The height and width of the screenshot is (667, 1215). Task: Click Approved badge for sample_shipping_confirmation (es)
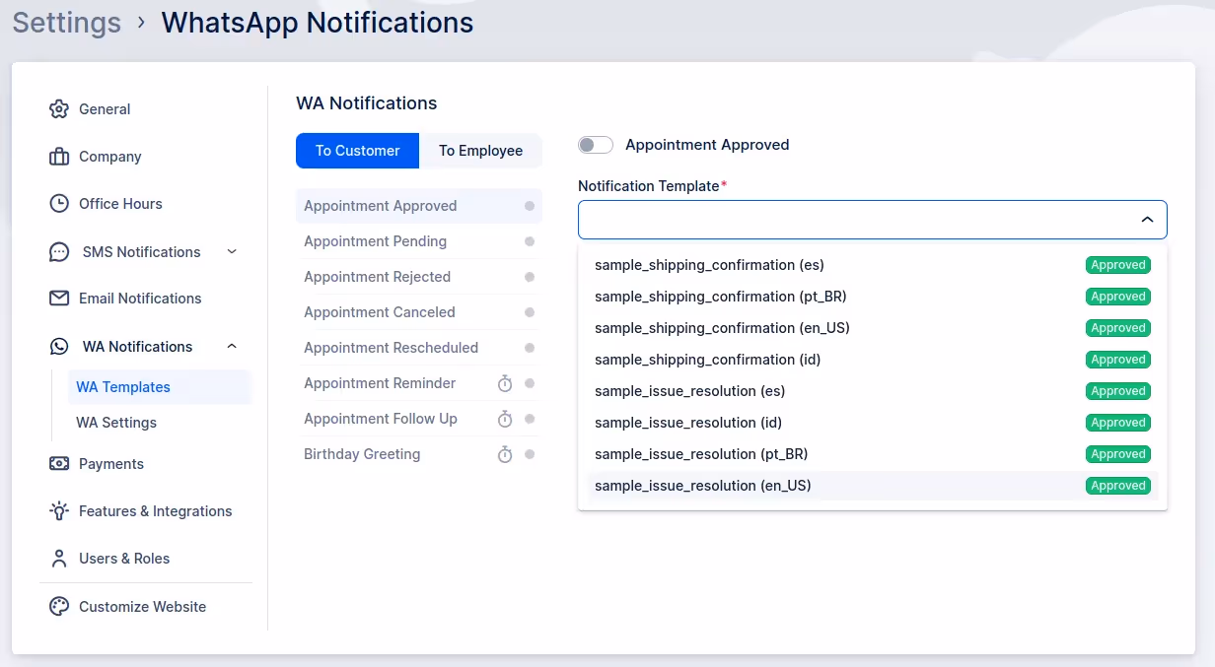tap(1118, 265)
